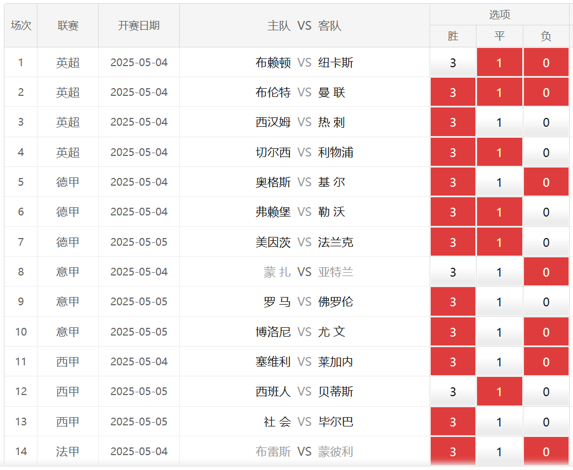Enable win option 3 for 西班人 VS 贝蒂斯

click(453, 392)
